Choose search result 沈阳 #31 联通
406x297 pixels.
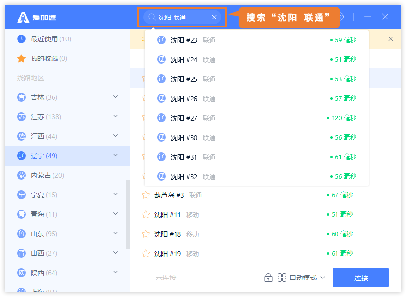click(x=257, y=157)
